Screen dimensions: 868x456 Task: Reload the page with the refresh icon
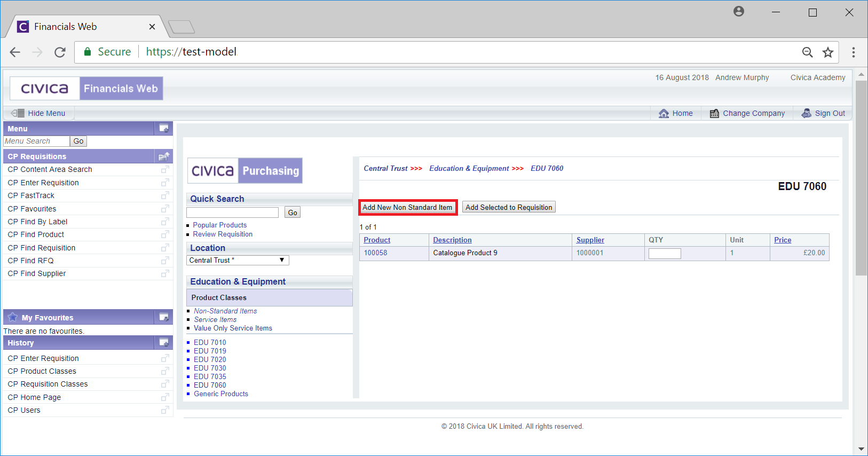[60, 52]
